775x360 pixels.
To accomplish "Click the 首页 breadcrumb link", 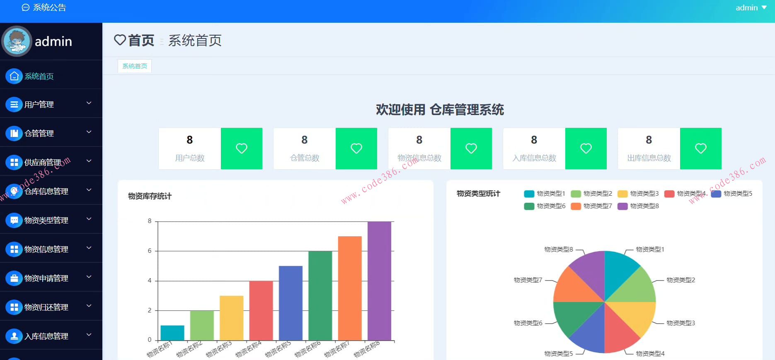I will point(141,41).
